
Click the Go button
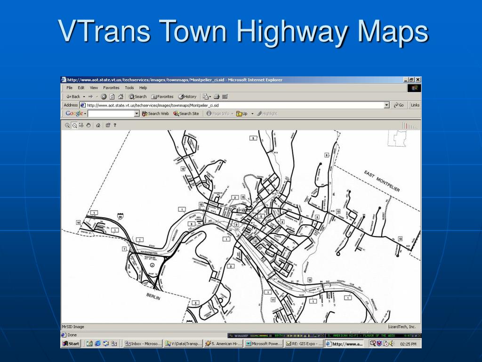[x=399, y=105]
